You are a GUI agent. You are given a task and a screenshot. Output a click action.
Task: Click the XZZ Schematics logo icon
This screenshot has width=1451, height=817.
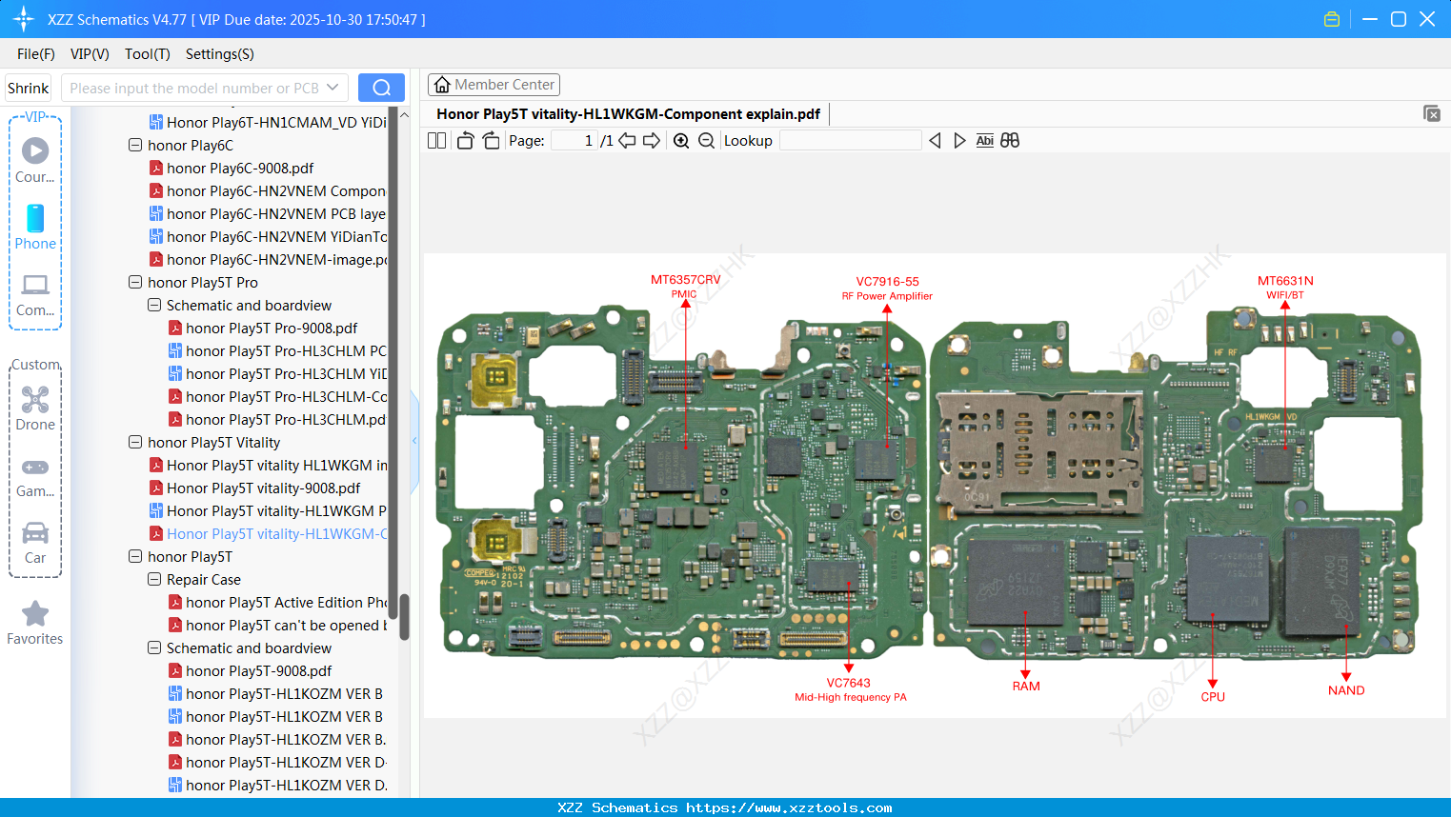(x=24, y=19)
